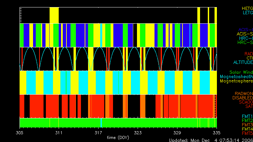The width and height of the screenshot is (253, 142).
Task: Click the time (DOY) axis title
Action: 118,138
